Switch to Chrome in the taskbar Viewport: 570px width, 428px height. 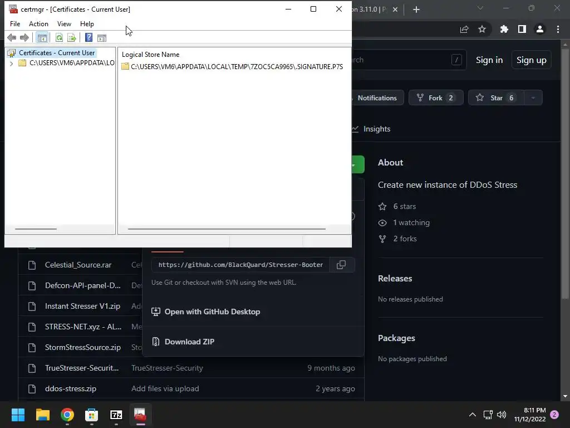[67, 415]
